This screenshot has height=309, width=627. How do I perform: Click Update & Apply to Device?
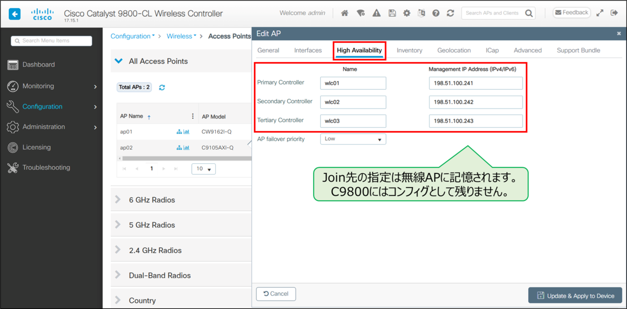click(575, 295)
